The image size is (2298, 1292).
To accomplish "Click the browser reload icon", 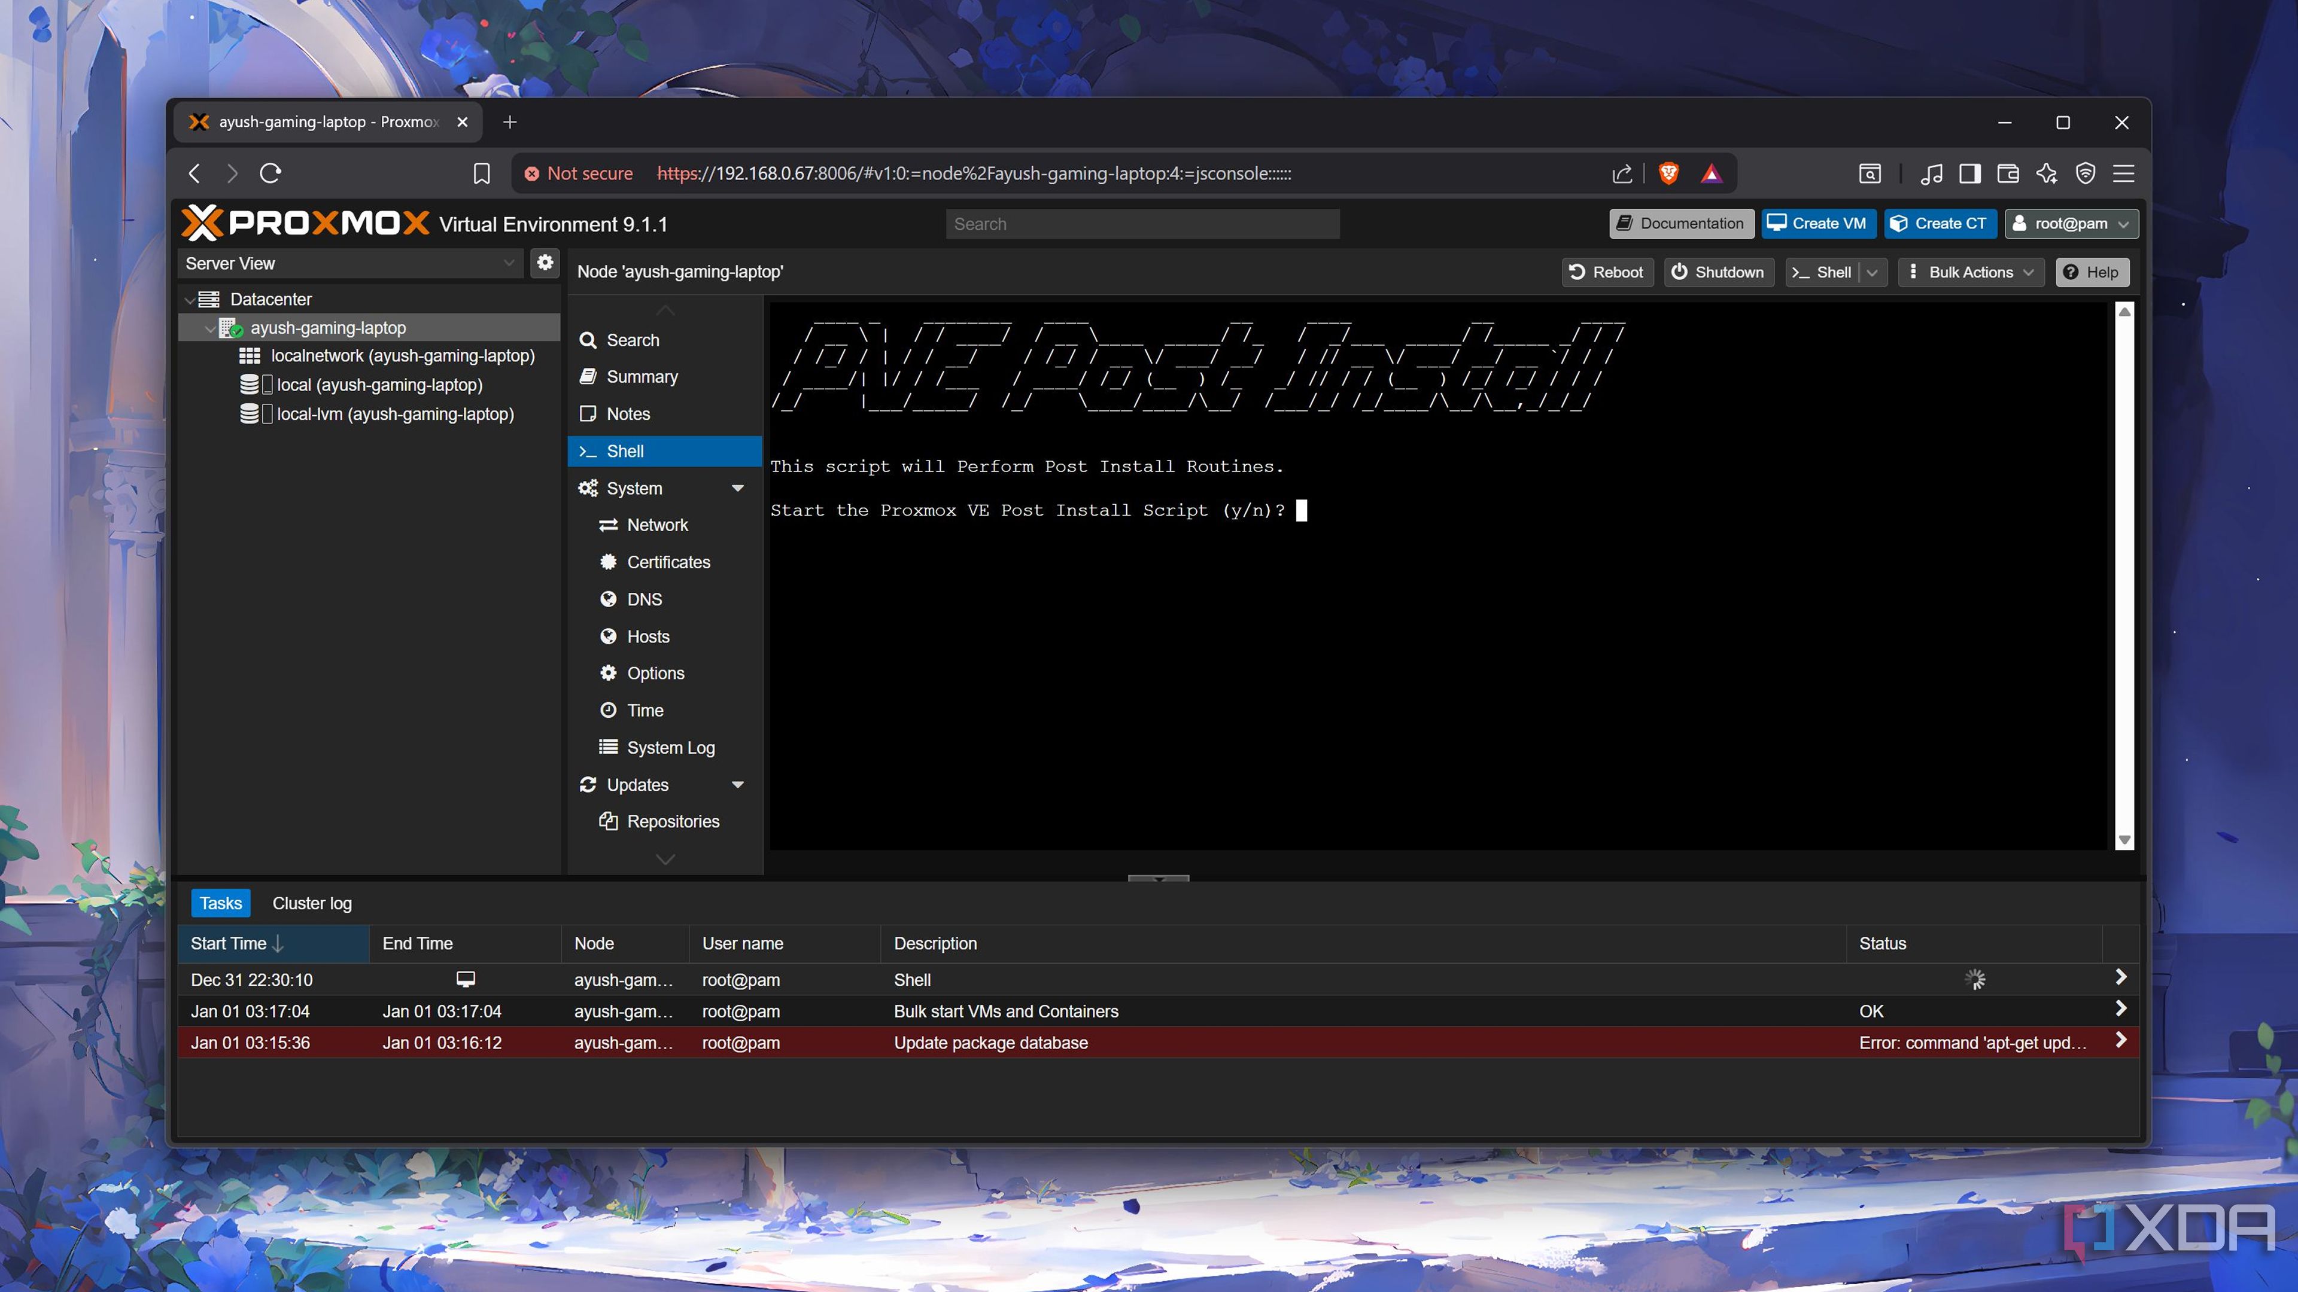I will point(270,173).
